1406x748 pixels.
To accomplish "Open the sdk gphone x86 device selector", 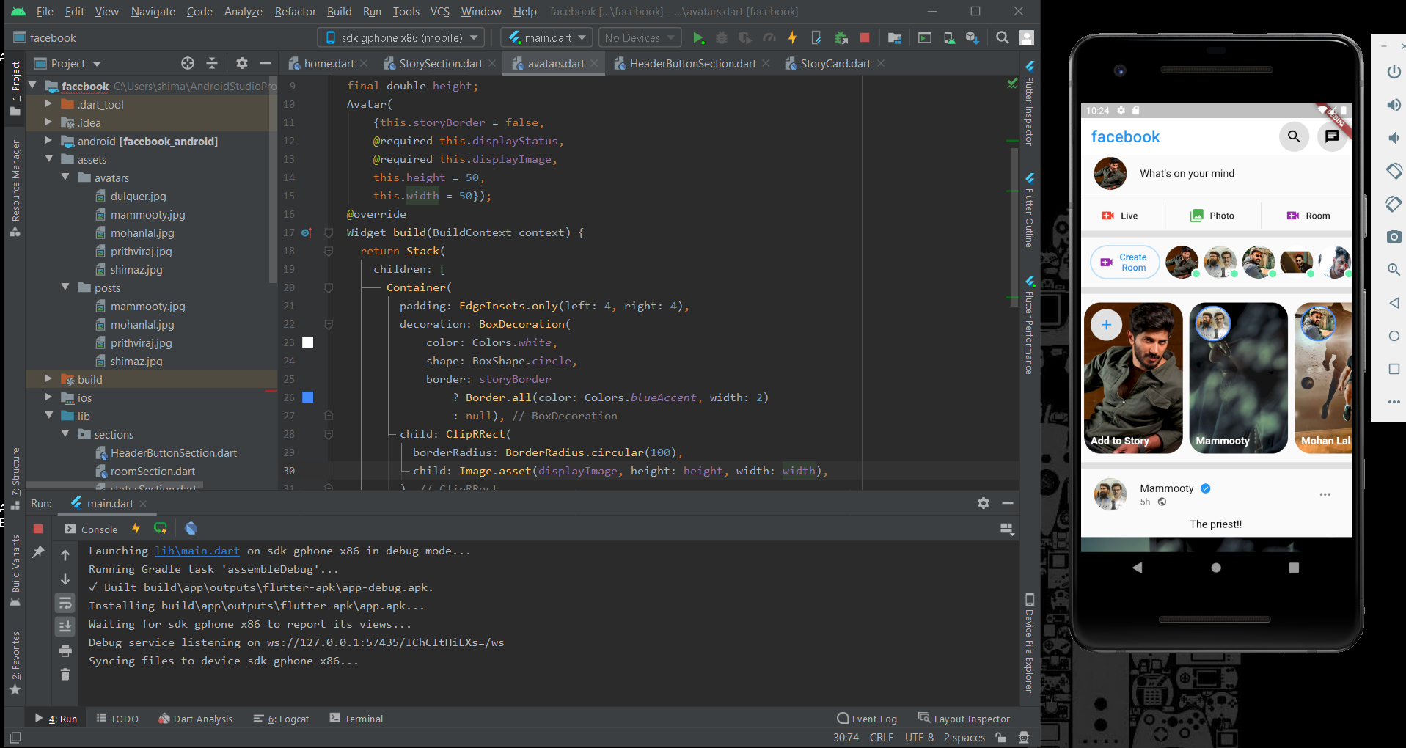I will (400, 37).
